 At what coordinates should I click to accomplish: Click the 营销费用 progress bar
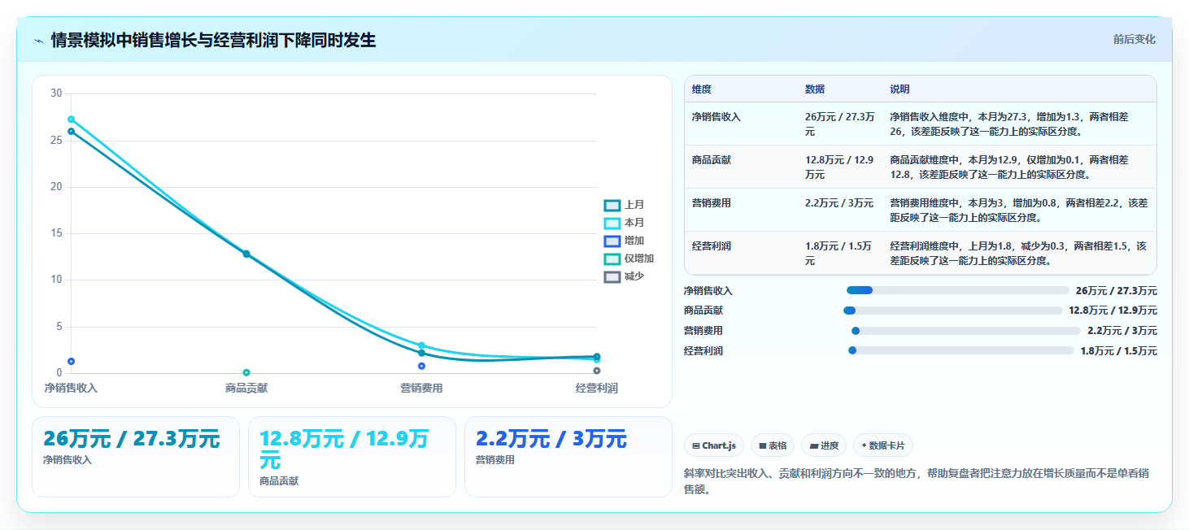[x=965, y=331]
